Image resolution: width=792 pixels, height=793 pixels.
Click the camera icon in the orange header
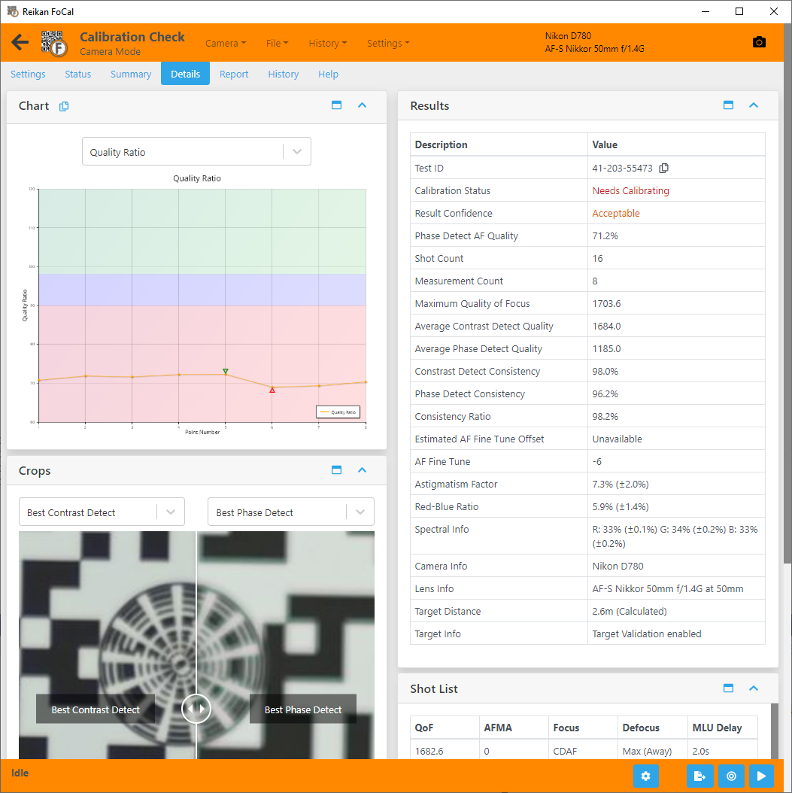coord(759,43)
